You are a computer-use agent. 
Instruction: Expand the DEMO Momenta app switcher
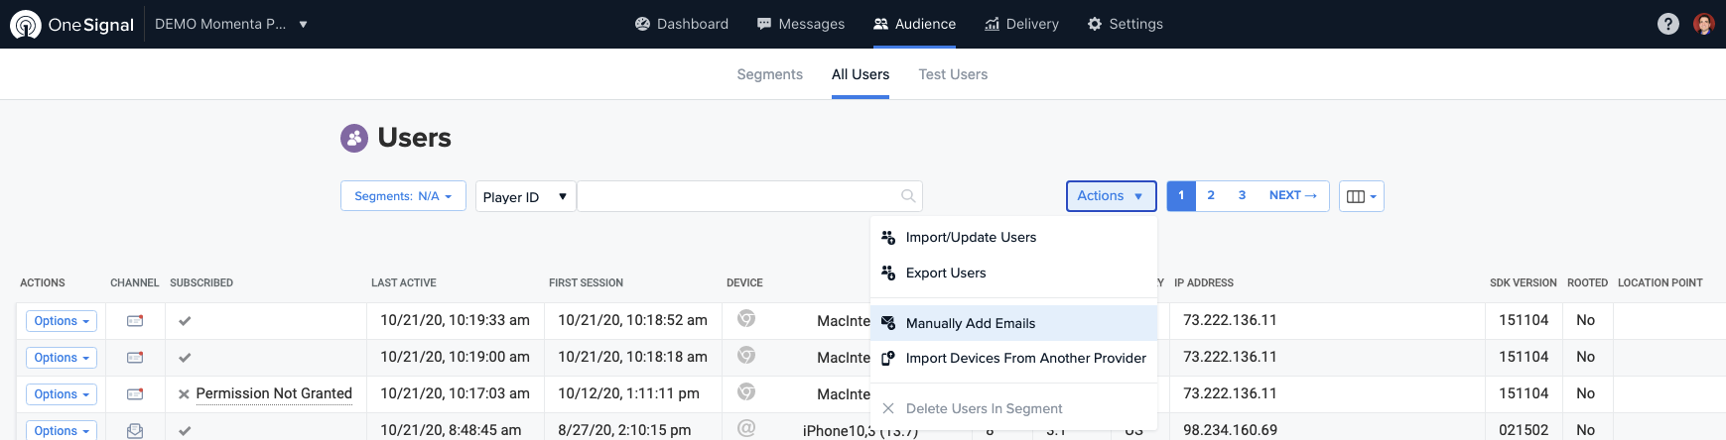pyautogui.click(x=231, y=24)
